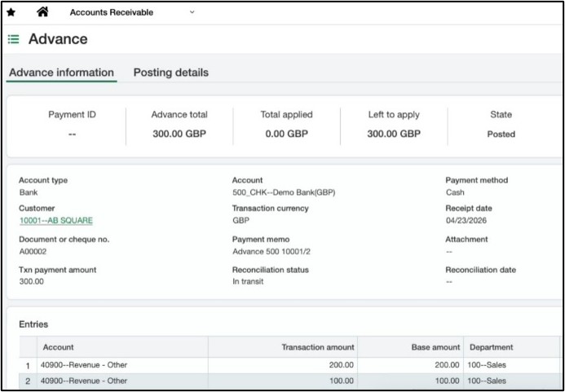The image size is (565, 392).
Task: Open the Accounts Receivable menu label
Action: click(x=112, y=12)
